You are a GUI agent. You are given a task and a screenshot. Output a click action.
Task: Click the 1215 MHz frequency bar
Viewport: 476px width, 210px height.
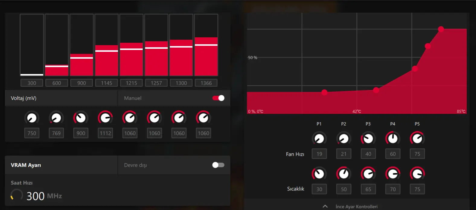[x=131, y=45]
